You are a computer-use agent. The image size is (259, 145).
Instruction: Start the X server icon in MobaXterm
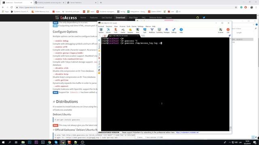pos(221,31)
